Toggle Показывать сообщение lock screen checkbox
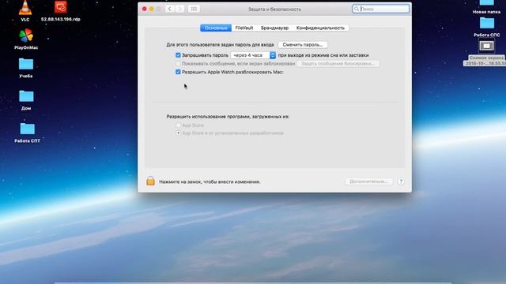The height and width of the screenshot is (284, 506). pos(178,63)
